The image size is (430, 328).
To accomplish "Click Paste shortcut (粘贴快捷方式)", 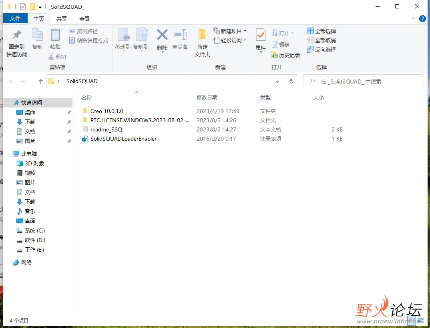I will 88,40.
